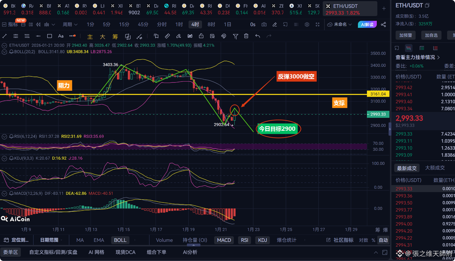Open chart type candlestick dropdown

(50, 24)
